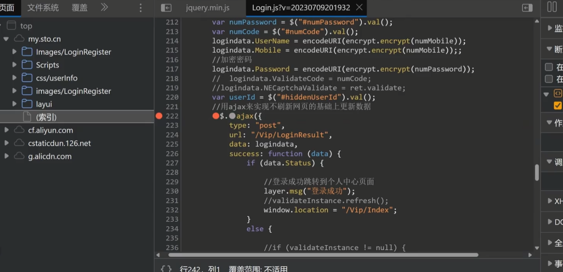Viewport: 563px width, 272px height.
Task: Expand the DC breakpoints section
Action: (x=550, y=222)
